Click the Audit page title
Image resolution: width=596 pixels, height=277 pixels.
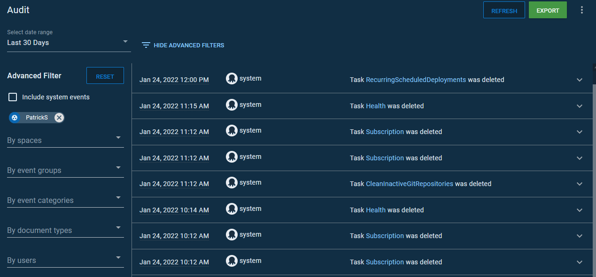pyautogui.click(x=18, y=10)
